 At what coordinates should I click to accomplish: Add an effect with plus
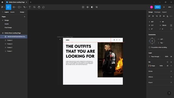[171, 77]
